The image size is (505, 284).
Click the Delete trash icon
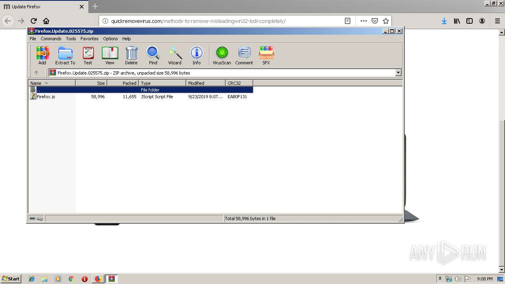131,55
